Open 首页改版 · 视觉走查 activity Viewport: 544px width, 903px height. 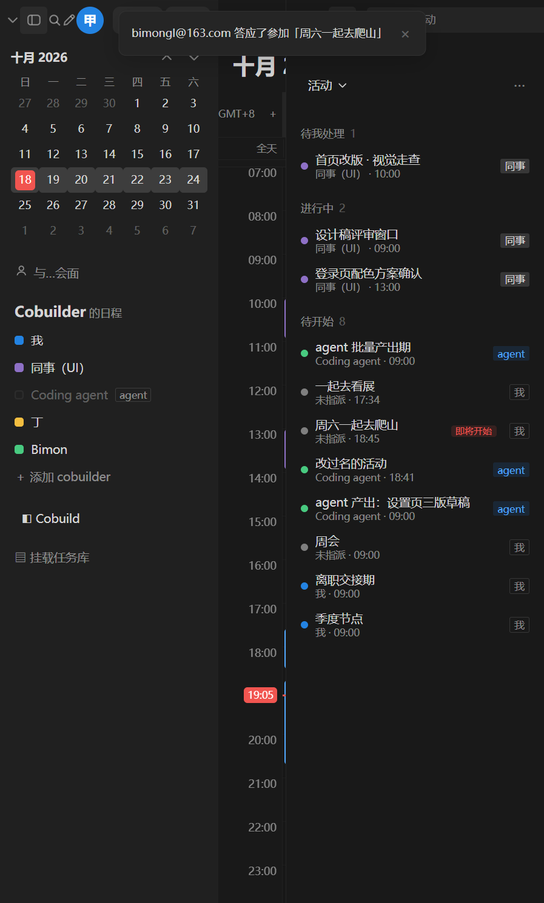(x=415, y=166)
